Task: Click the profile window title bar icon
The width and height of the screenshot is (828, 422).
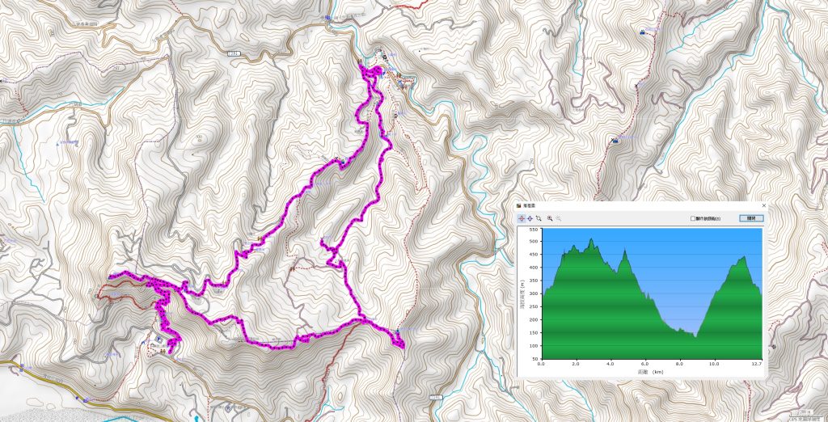Action: pos(518,205)
